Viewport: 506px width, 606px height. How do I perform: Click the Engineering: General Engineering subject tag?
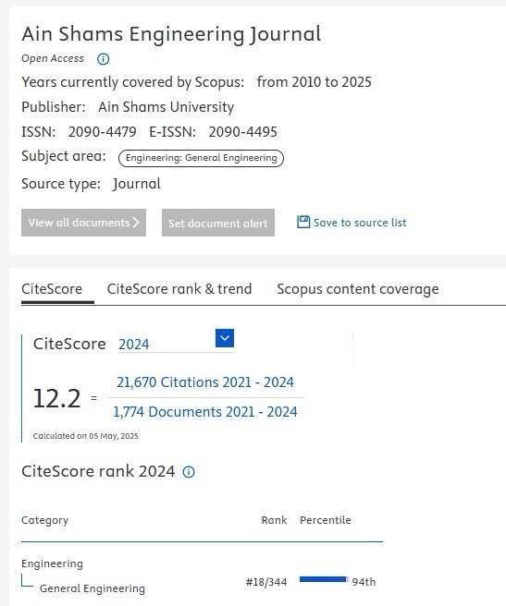pos(201,158)
